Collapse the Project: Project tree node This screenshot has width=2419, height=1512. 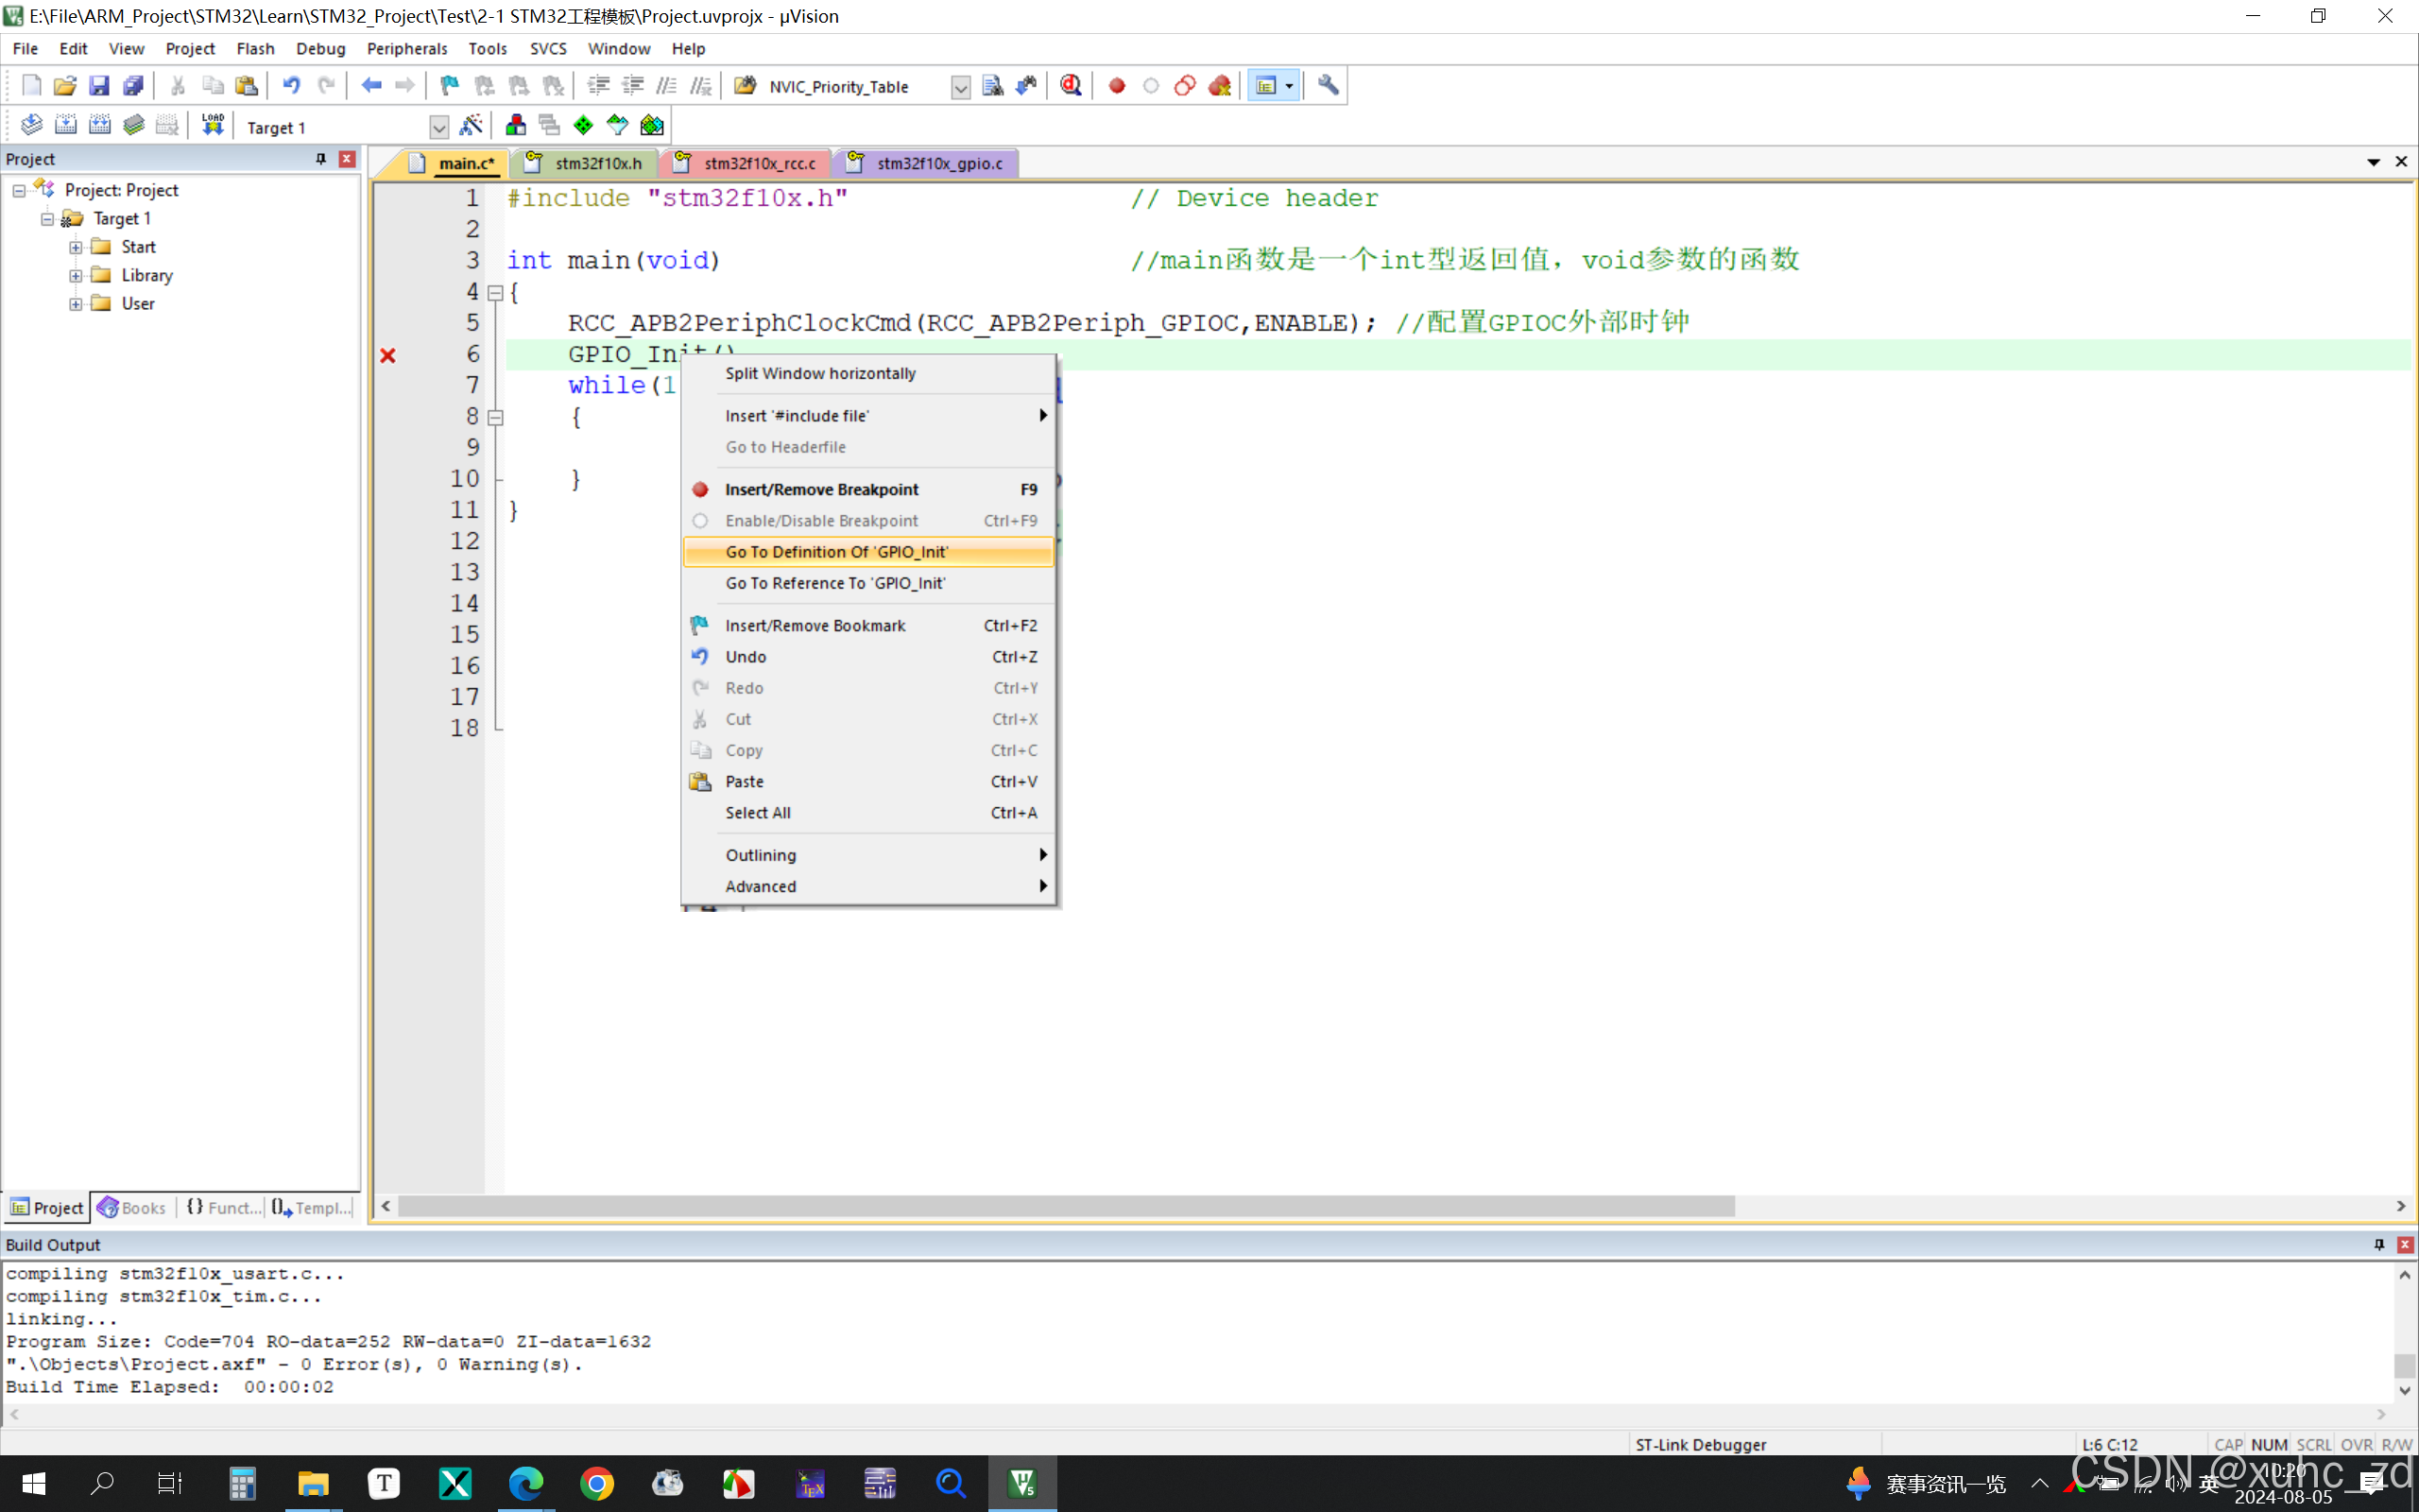[x=19, y=190]
